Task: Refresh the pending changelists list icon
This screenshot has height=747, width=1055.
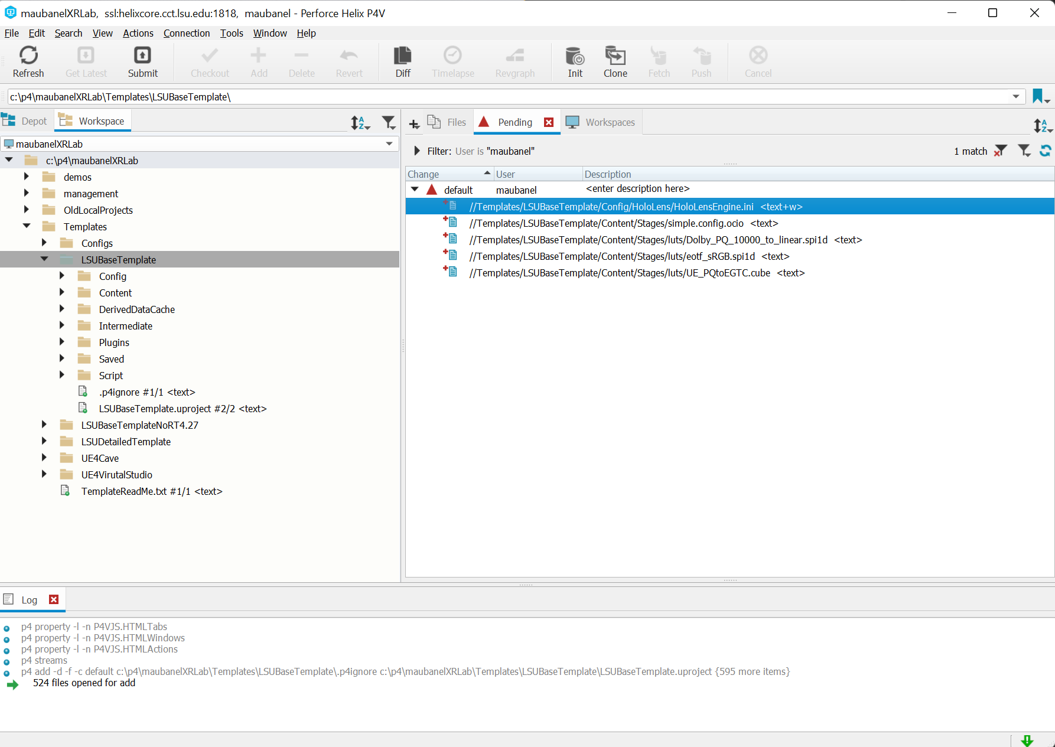Action: pyautogui.click(x=1045, y=151)
